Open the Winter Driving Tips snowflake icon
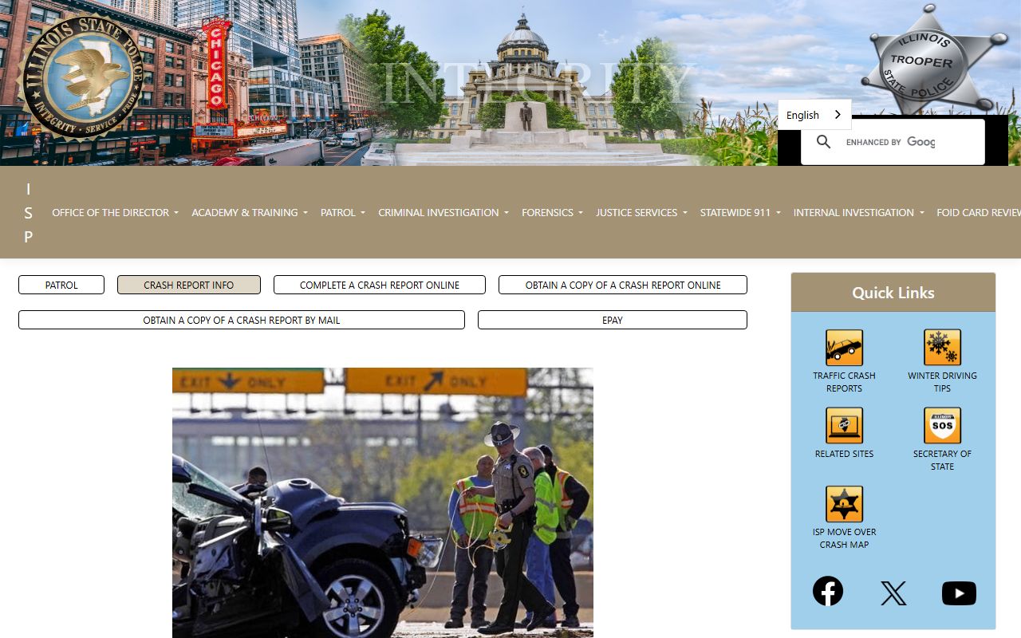Image resolution: width=1021 pixels, height=638 pixels. (942, 348)
